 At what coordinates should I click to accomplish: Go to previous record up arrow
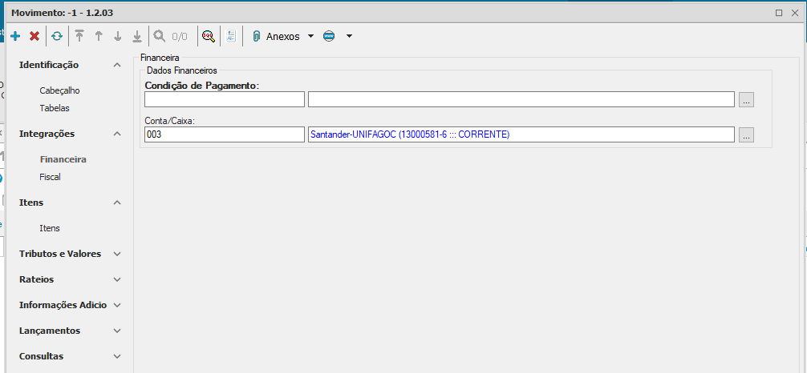(x=99, y=36)
